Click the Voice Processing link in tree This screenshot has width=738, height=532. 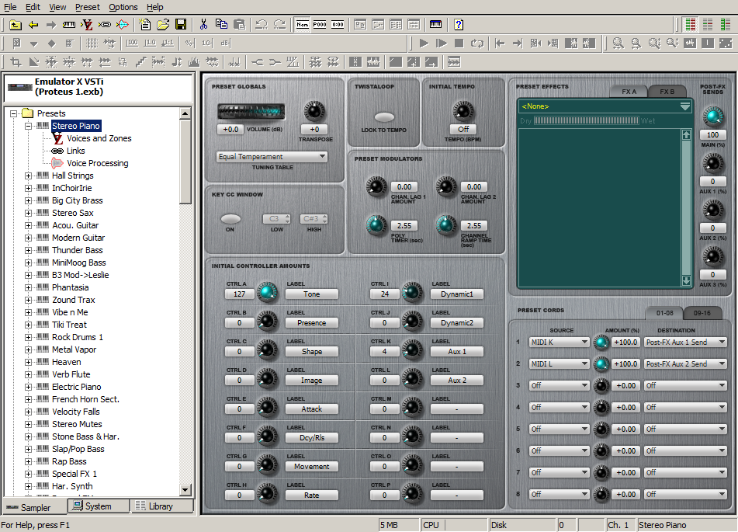[97, 163]
